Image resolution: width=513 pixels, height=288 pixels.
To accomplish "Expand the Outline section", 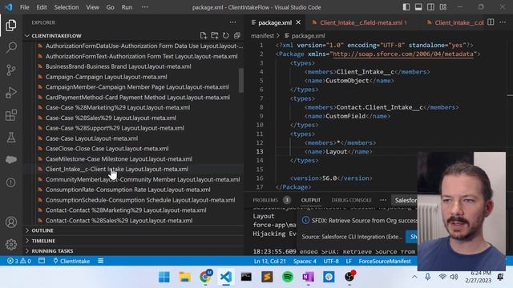I will click(42, 230).
